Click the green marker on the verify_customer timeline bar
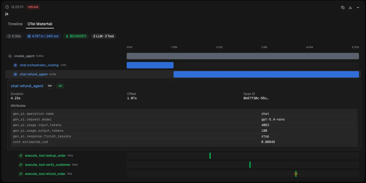Viewport: 366px width, 183px height. pos(250,164)
